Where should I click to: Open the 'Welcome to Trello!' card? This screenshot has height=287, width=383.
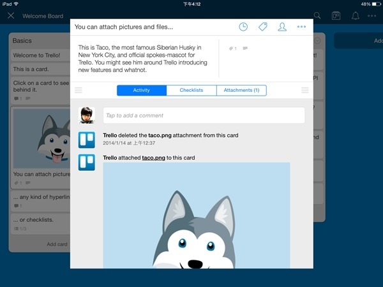click(x=41, y=55)
